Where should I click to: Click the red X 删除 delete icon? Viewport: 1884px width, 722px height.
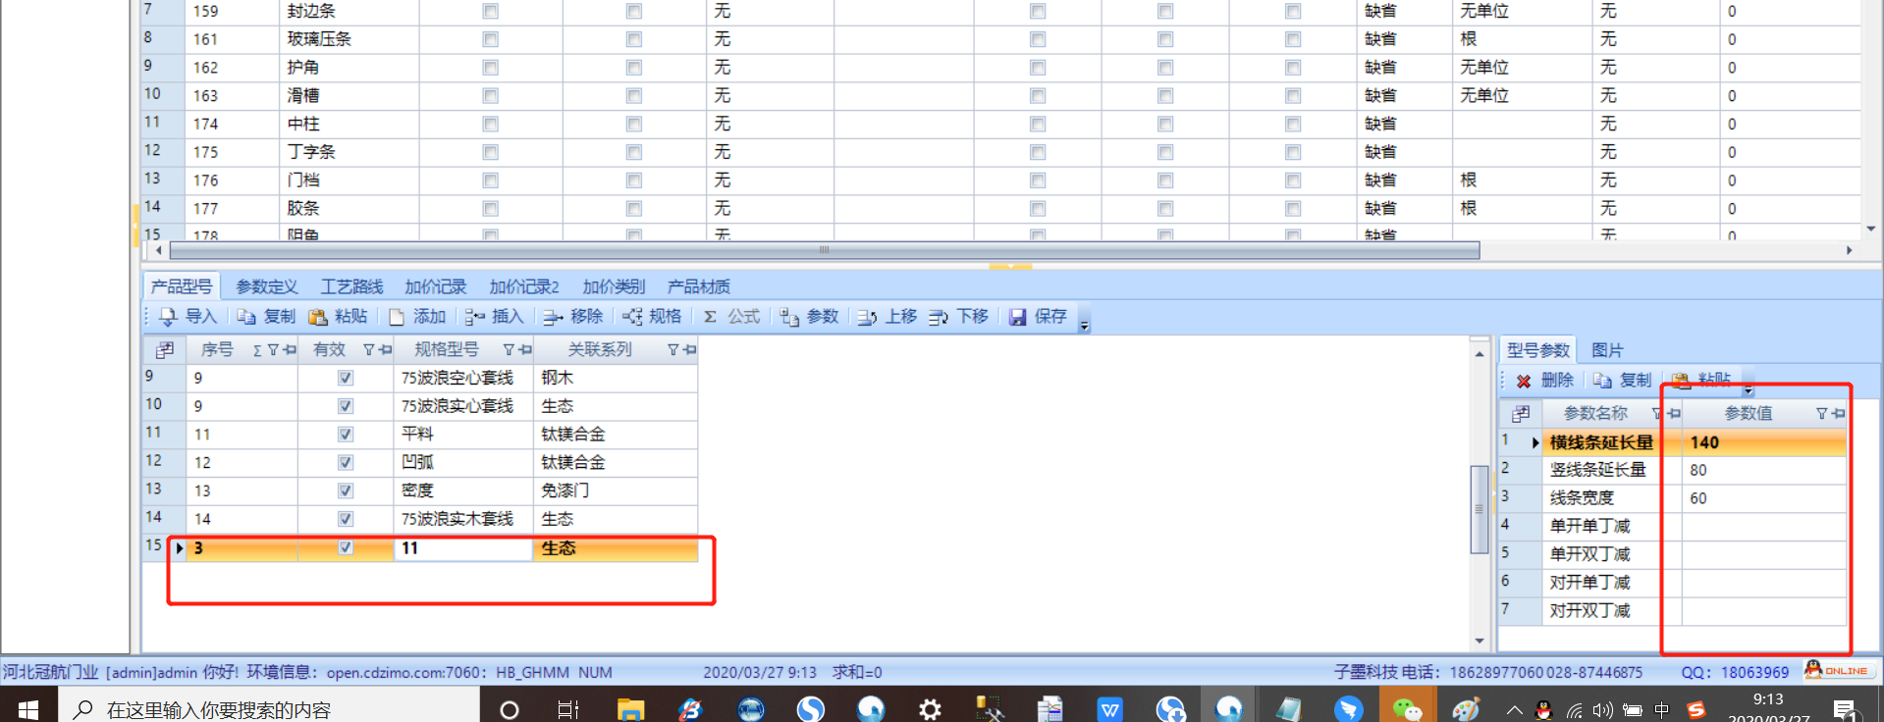pos(1524,381)
